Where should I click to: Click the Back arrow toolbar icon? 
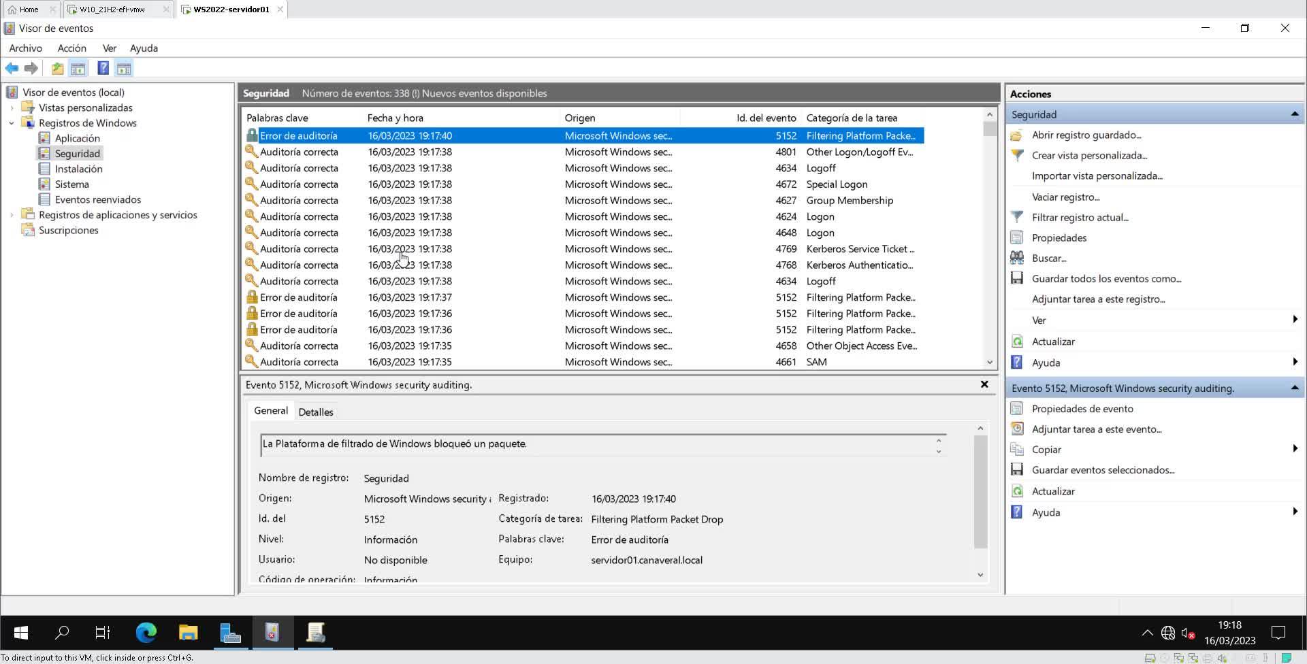12,68
